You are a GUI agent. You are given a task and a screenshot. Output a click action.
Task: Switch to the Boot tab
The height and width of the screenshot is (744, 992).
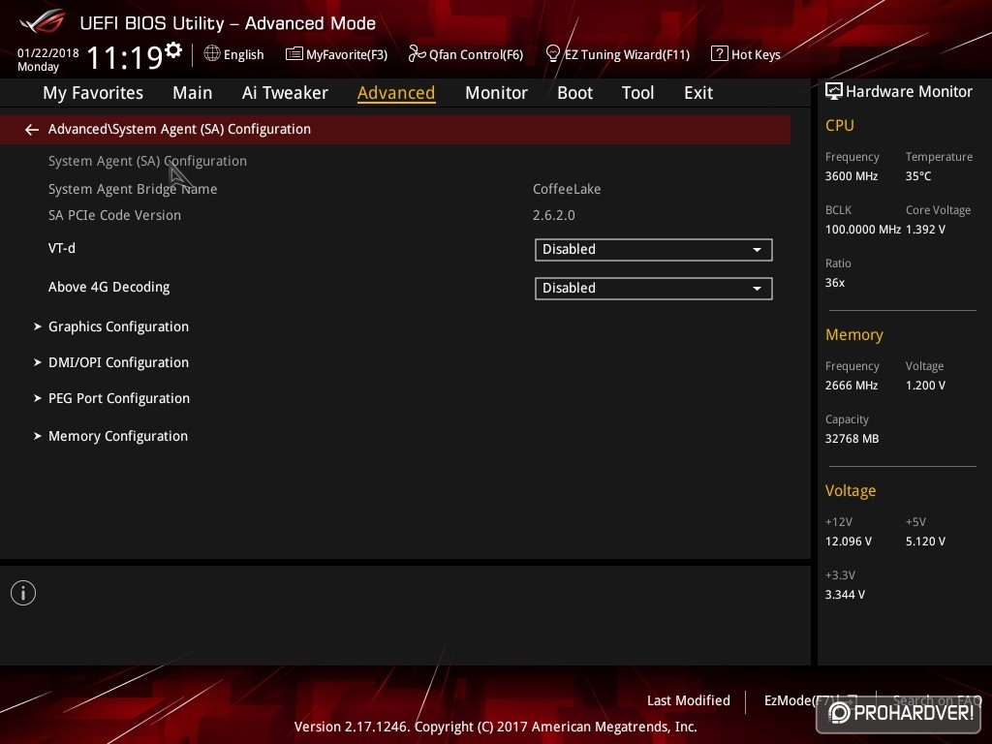point(574,93)
